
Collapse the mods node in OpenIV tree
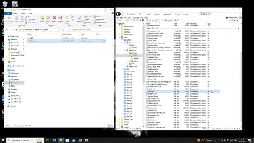pos(120,37)
